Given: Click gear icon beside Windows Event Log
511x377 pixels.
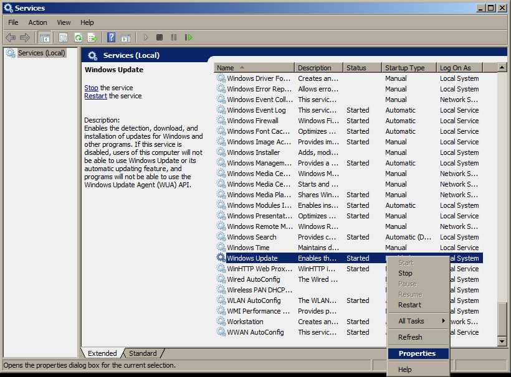Looking at the screenshot, I should click(x=221, y=109).
